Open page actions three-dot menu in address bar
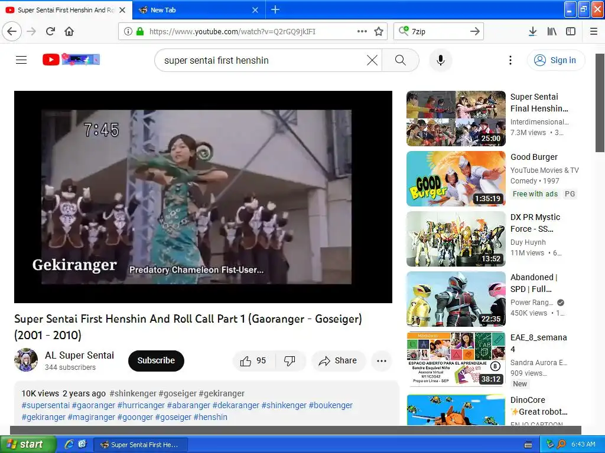 362,31
